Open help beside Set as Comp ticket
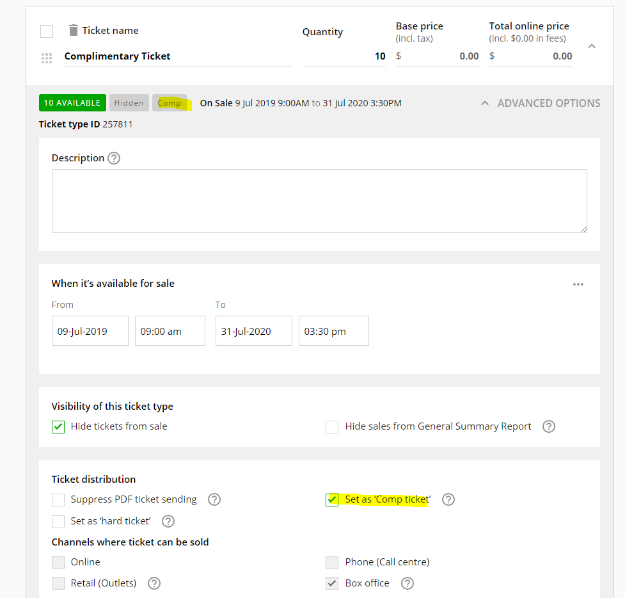625x598 pixels. (x=448, y=499)
